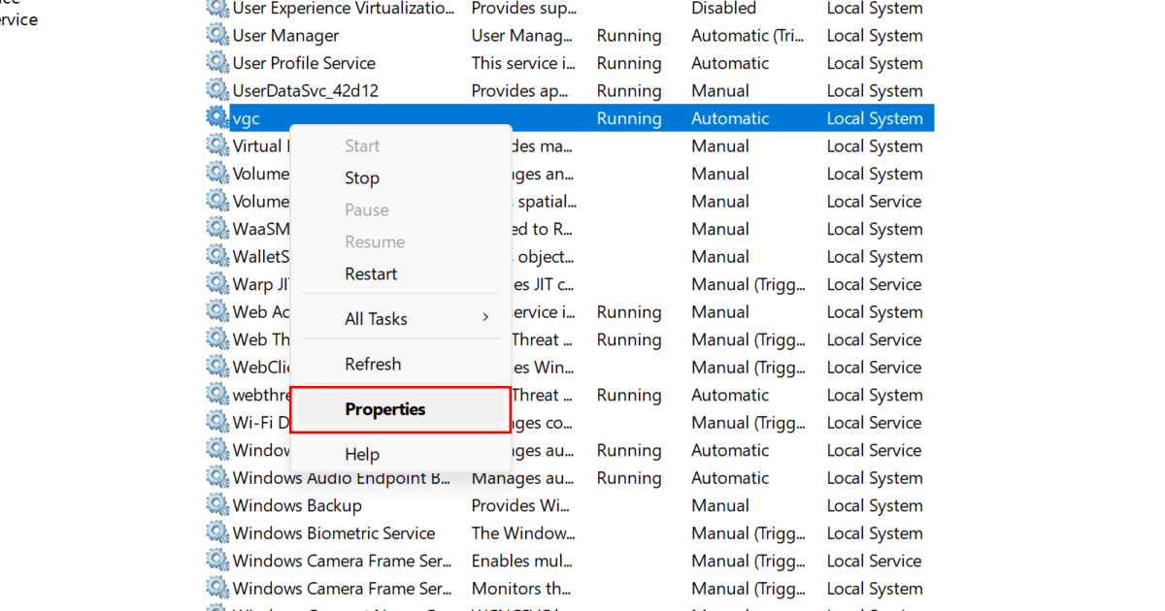
Task: Click the User Profile Service gear icon
Action: (216, 62)
